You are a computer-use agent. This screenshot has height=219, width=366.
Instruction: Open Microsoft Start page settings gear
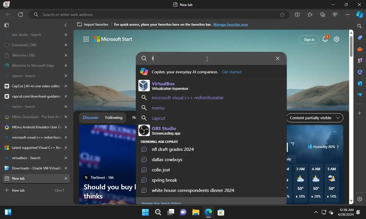point(337,39)
